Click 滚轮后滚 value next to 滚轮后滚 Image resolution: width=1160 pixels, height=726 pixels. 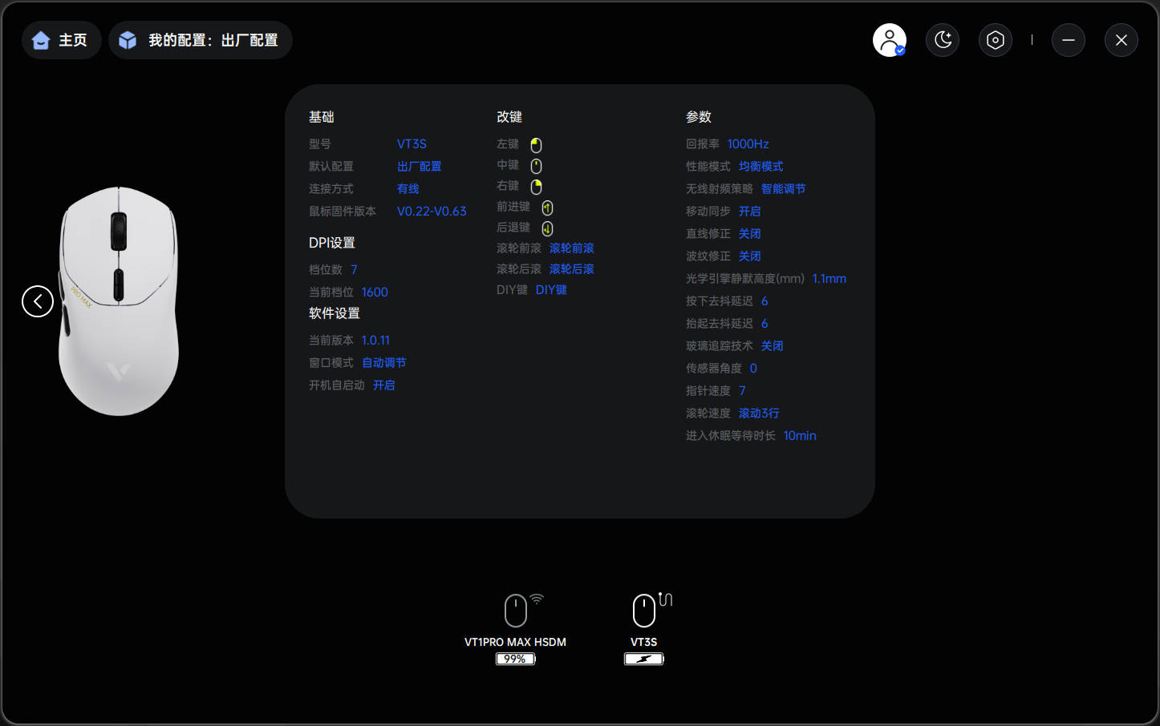(572, 269)
